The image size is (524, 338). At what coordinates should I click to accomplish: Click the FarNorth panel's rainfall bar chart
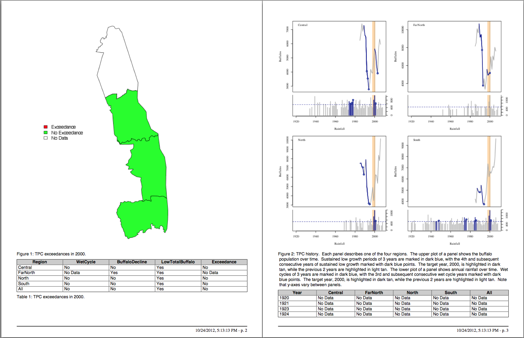tap(454, 105)
